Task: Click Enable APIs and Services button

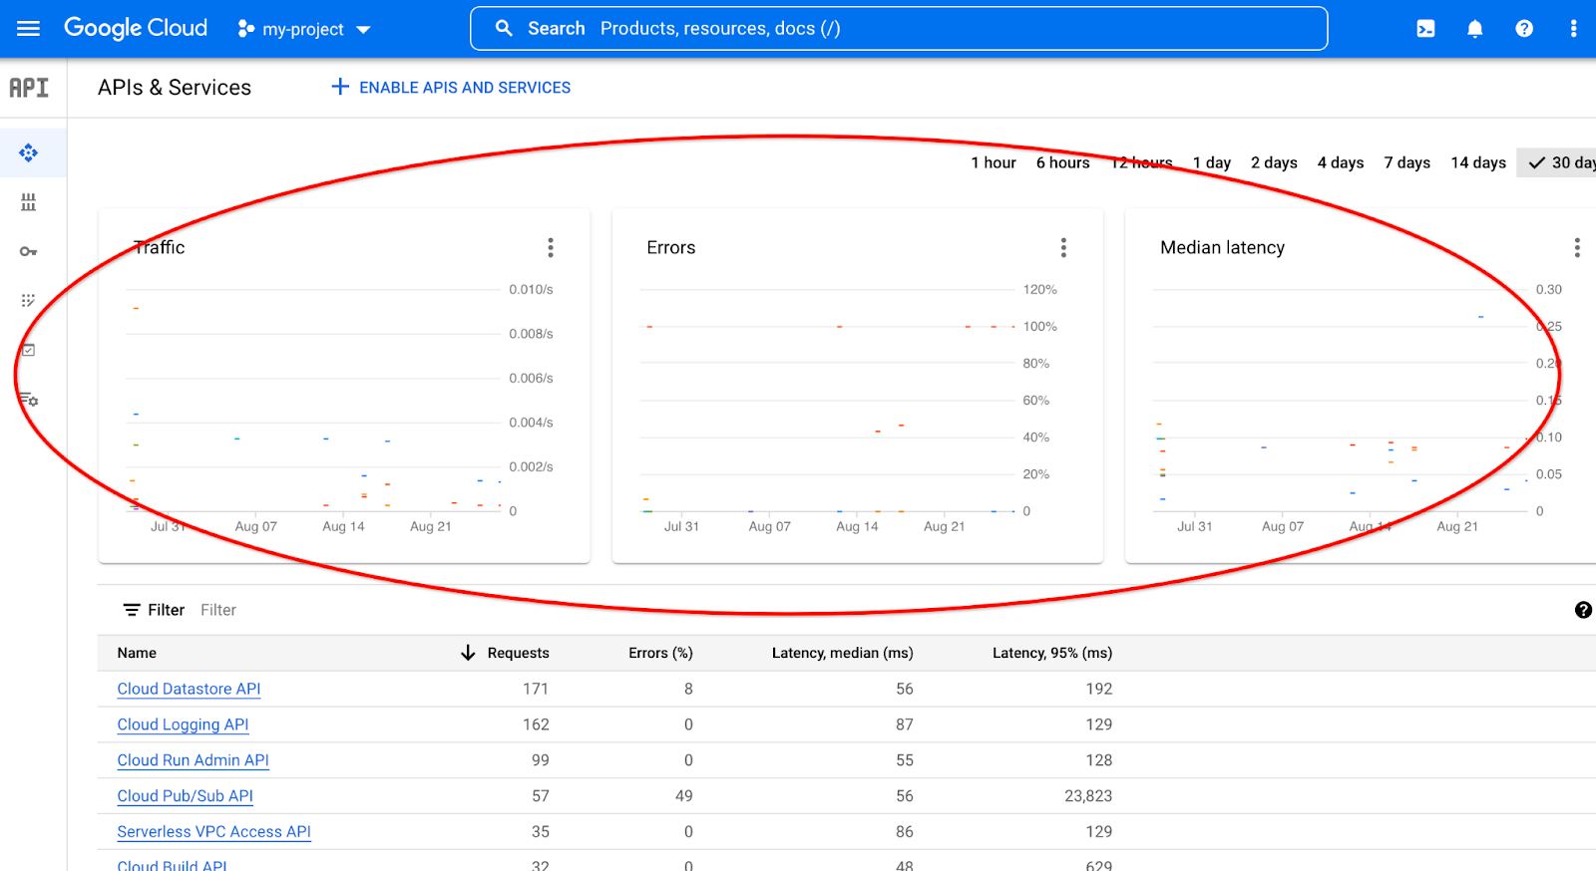Action: click(x=451, y=88)
